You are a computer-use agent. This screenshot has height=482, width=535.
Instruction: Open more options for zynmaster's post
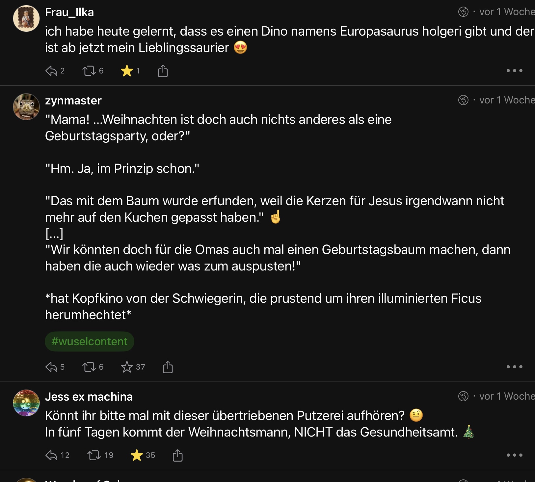point(514,367)
